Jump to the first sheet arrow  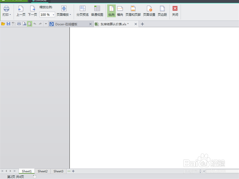(x=2, y=171)
